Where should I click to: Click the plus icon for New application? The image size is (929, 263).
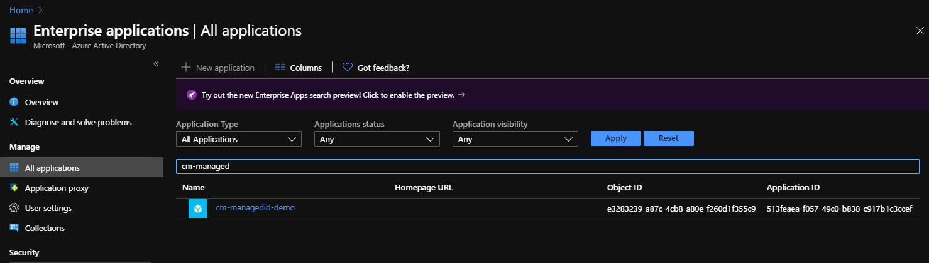point(185,68)
